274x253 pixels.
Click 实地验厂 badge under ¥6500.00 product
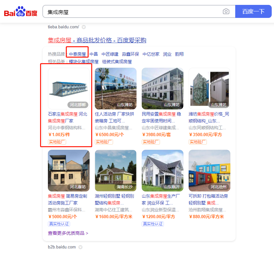tap(104, 142)
